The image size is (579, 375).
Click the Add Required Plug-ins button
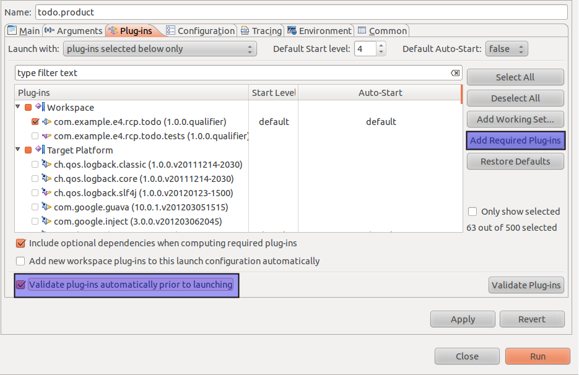tap(515, 140)
